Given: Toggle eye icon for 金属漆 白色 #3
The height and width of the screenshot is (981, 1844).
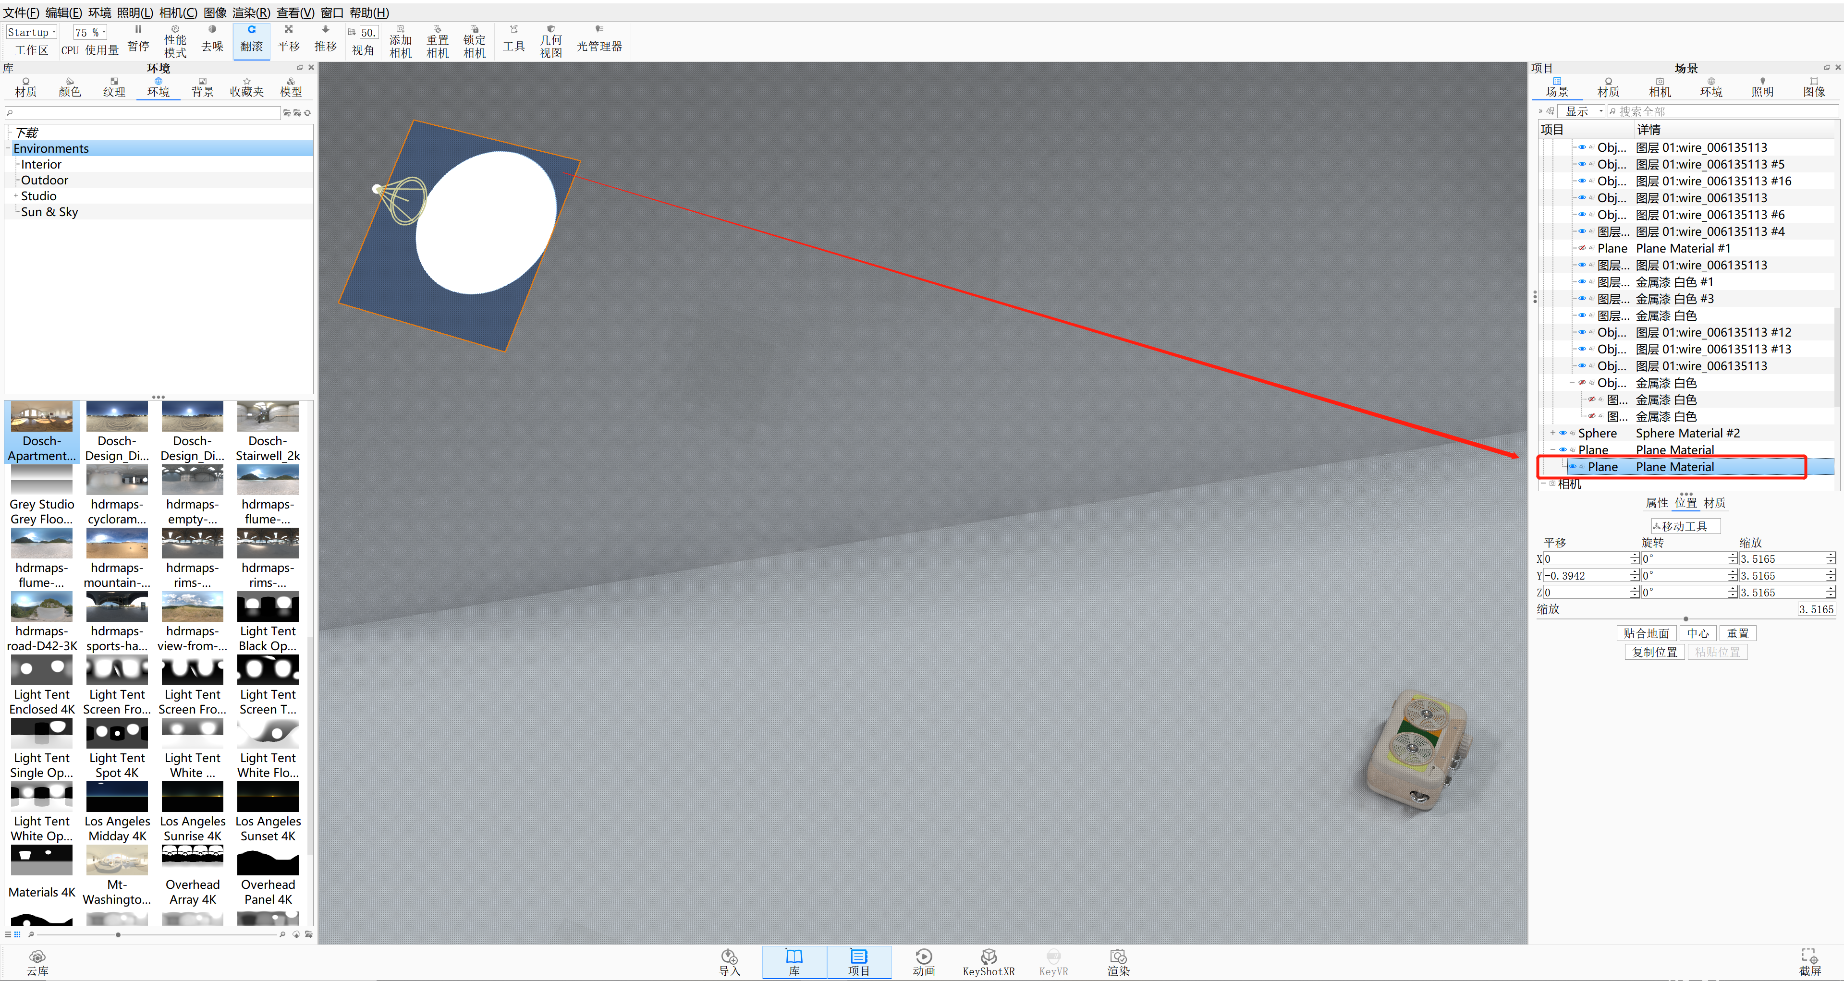Looking at the screenshot, I should pos(1582,299).
